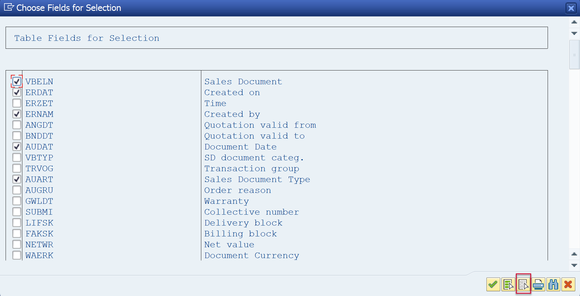This screenshot has height=296, width=580.
Task: Cancel the dialog with the red X button
Action: click(568, 284)
